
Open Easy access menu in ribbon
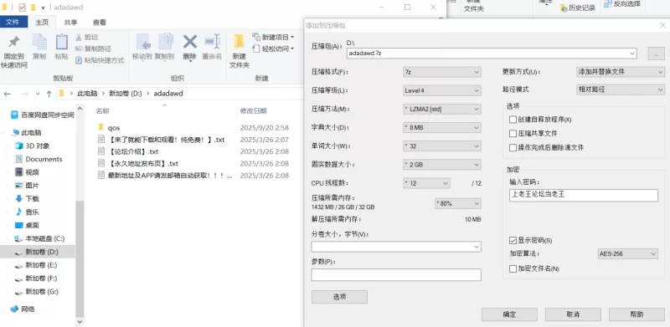pyautogui.click(x=273, y=49)
